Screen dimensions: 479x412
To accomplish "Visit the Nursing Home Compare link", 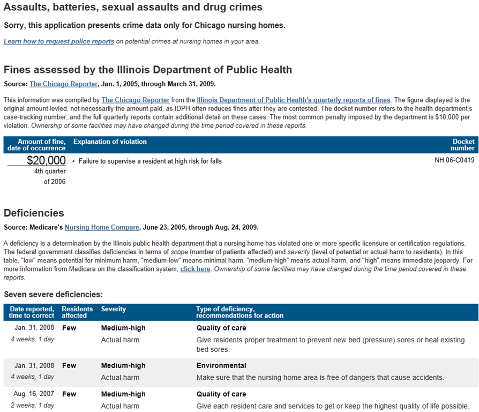I will tap(102, 227).
